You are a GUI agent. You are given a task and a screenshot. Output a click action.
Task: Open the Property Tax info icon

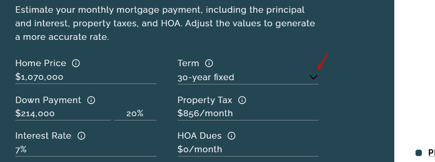pos(242,100)
